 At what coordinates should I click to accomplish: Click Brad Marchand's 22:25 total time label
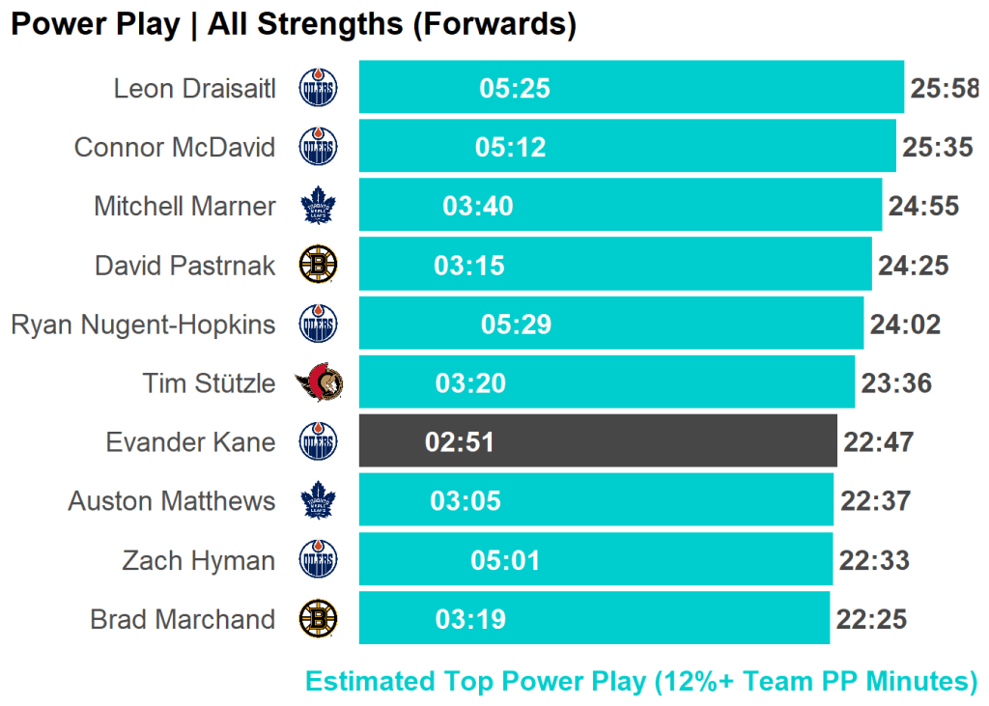pyautogui.click(x=871, y=619)
